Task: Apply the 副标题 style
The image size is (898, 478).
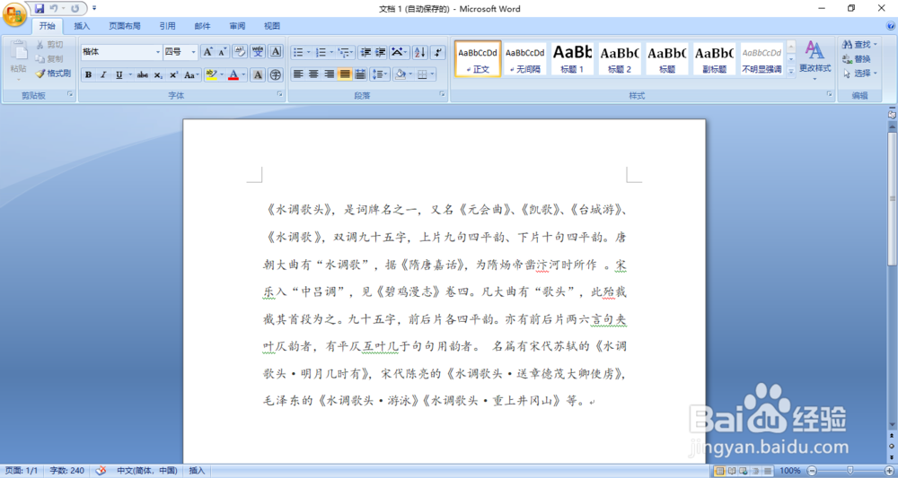Action: [714, 58]
